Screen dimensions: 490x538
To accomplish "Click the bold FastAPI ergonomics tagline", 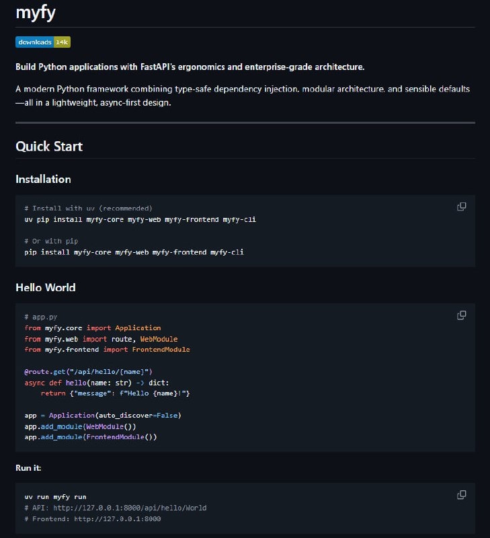I will point(191,67).
